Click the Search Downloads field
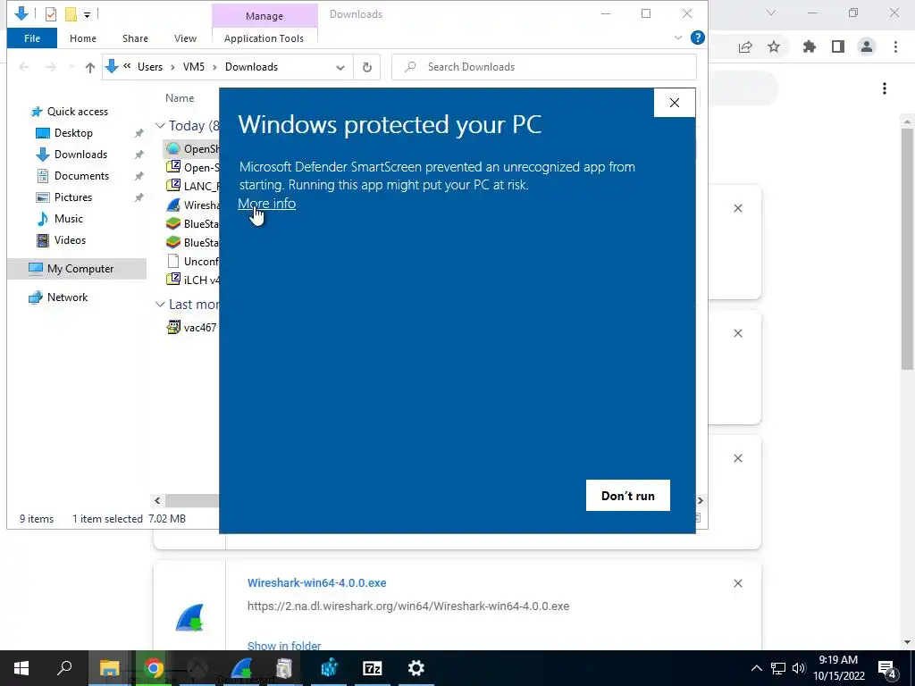Image resolution: width=915 pixels, height=686 pixels. coord(544,67)
